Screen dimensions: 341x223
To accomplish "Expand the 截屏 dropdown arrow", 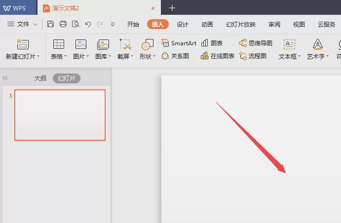I will coord(132,56).
